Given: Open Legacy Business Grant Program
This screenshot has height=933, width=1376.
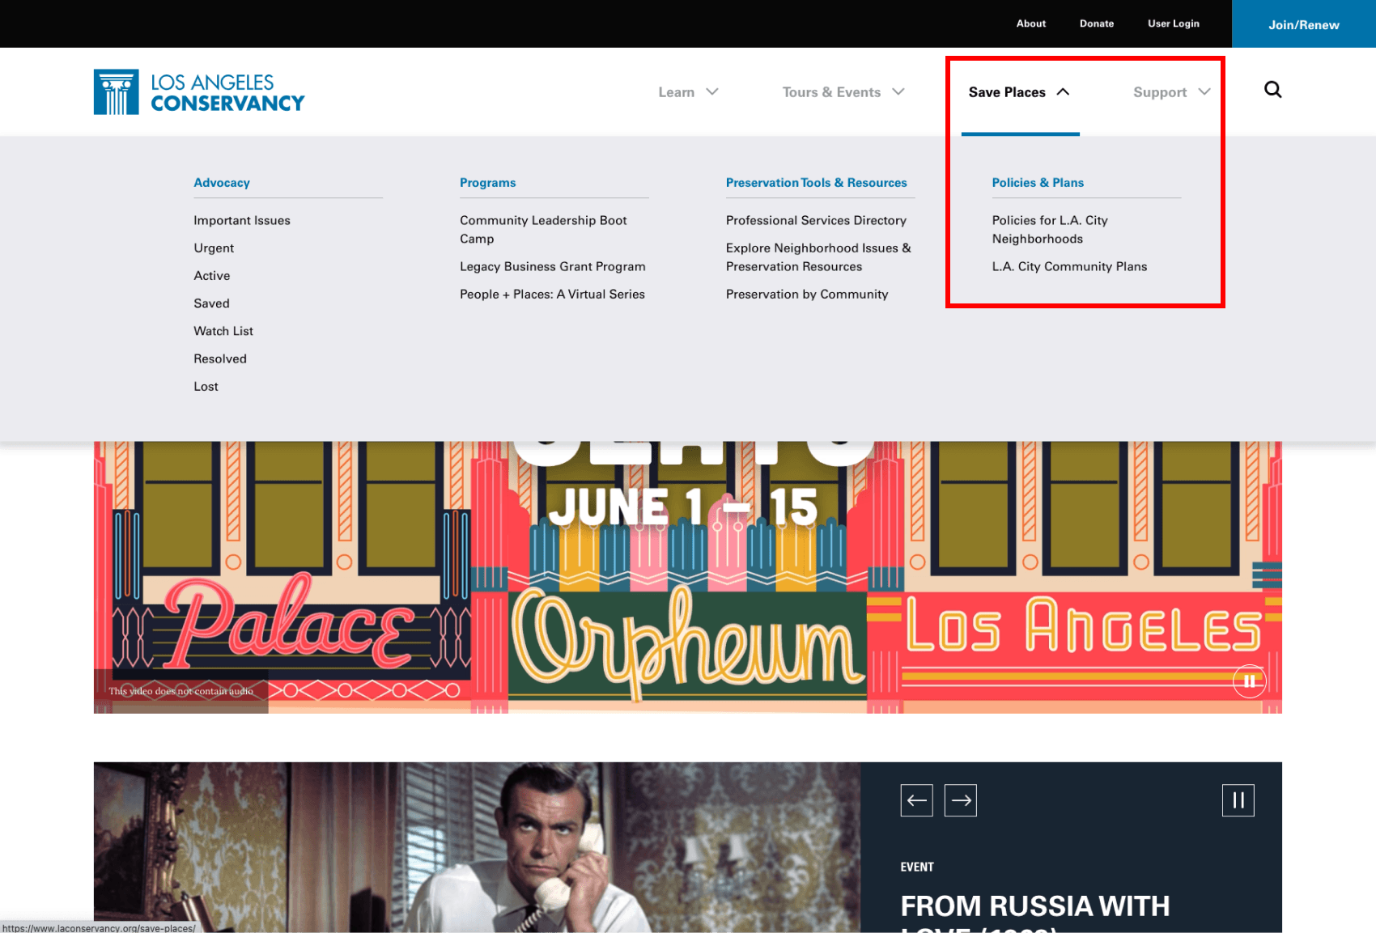Looking at the screenshot, I should coord(553,266).
